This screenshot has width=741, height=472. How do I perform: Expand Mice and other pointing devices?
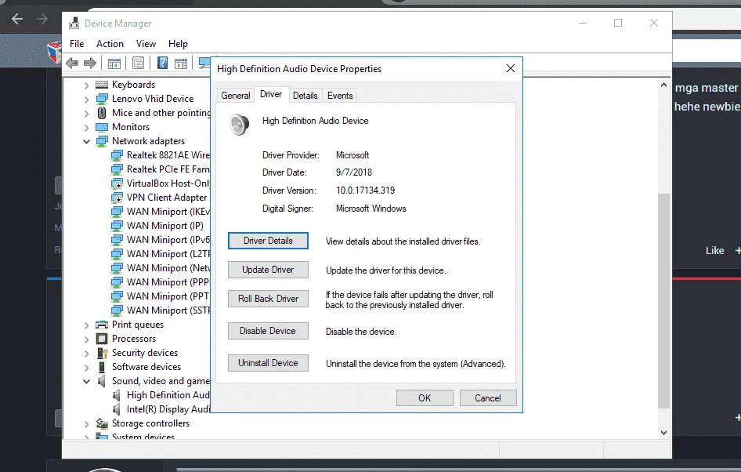tap(86, 114)
